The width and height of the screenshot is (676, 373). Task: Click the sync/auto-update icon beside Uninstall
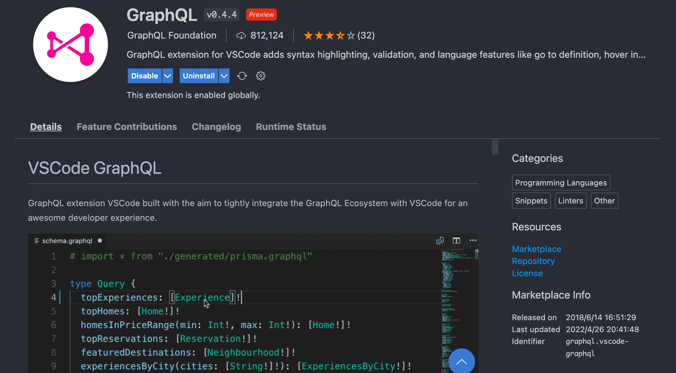242,76
